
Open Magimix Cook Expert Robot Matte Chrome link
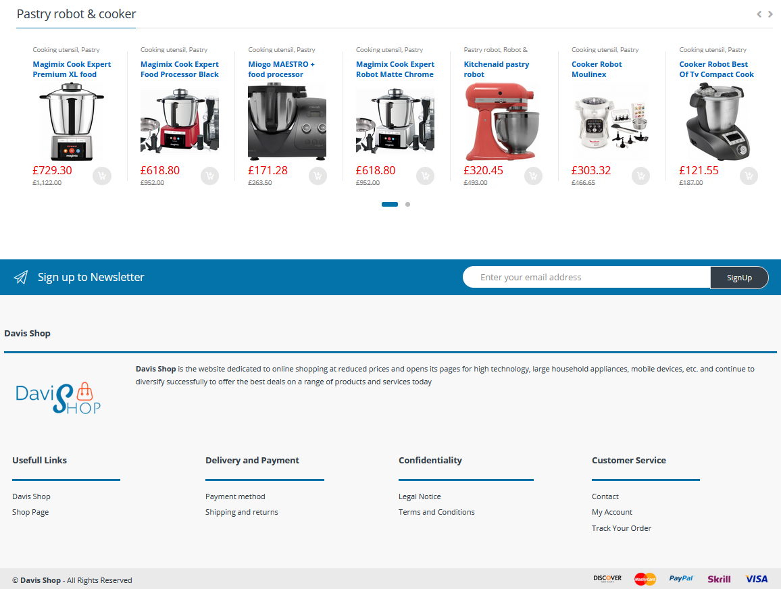(395, 69)
